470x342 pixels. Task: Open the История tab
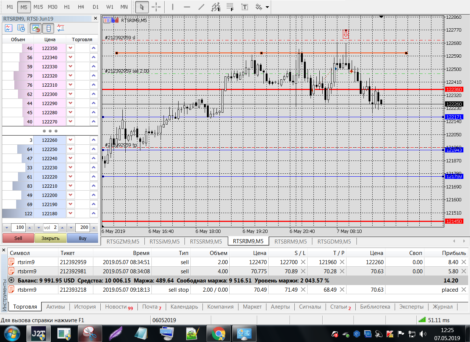point(85,307)
